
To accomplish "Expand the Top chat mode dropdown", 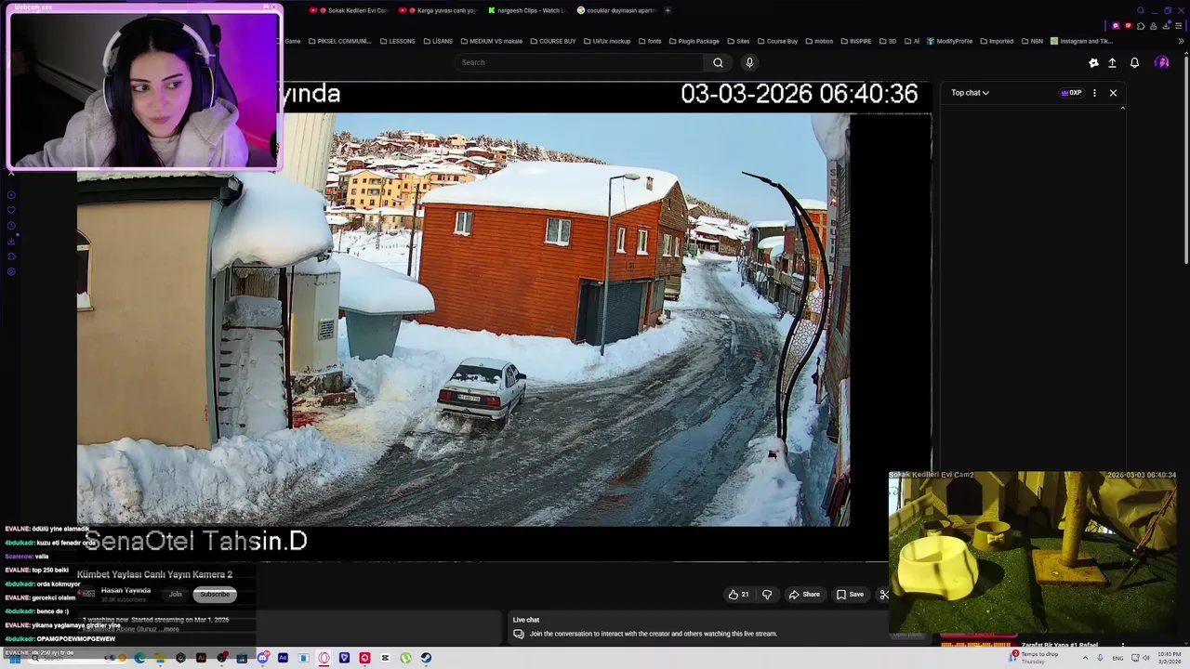I will pos(970,93).
